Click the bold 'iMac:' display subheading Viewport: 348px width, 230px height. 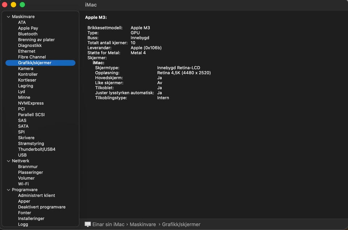point(98,63)
